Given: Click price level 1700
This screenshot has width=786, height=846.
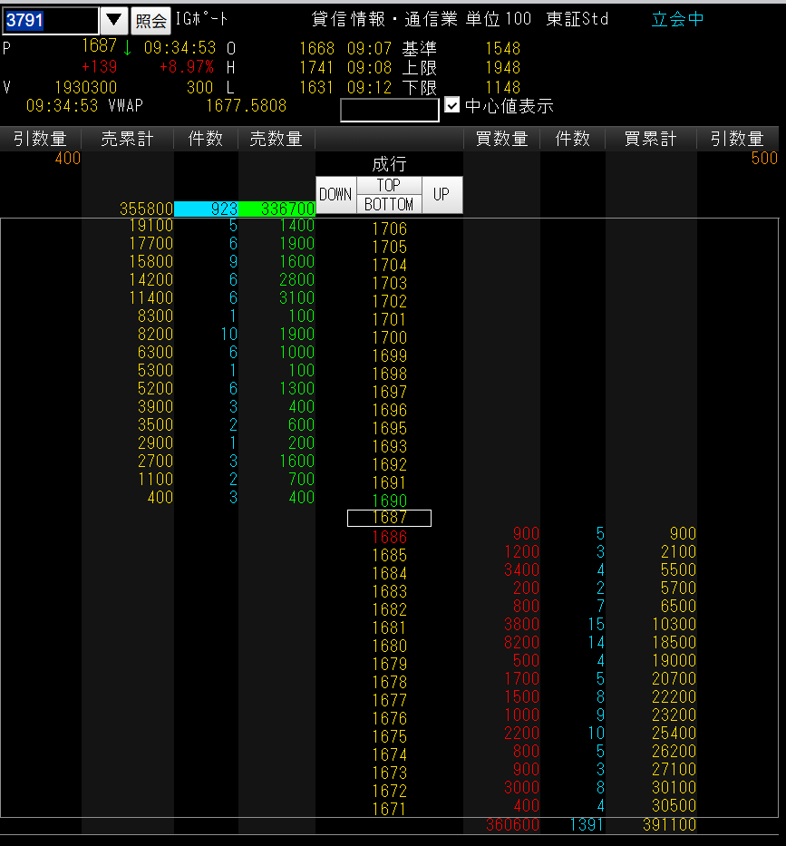Looking at the screenshot, I should pos(389,337).
